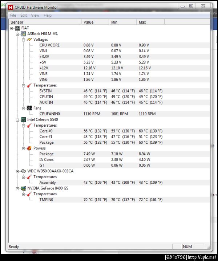
Task: Select the TMPIN0 temperature row
Action: click(x=124, y=200)
